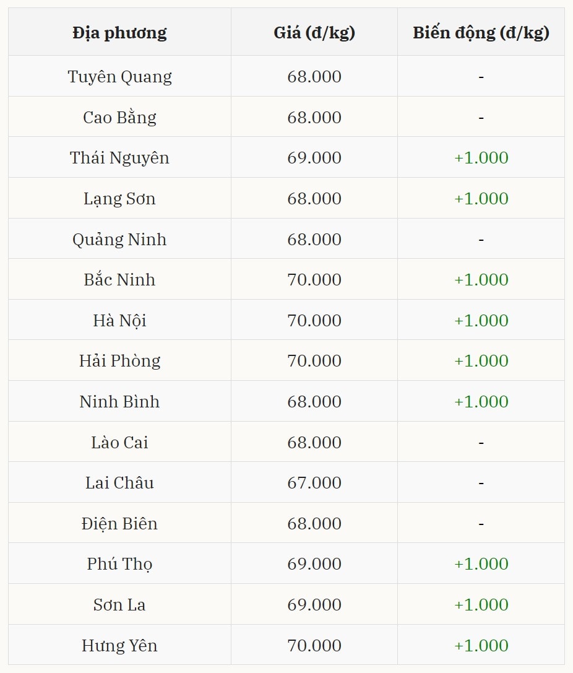Click the Phú Thọ location name
Screen dimensions: 573x673
[x=119, y=564]
